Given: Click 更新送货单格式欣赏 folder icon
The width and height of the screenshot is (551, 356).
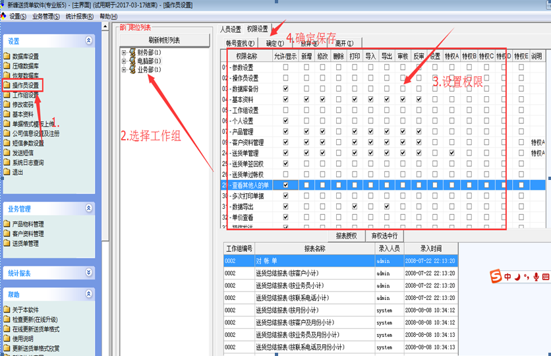Looking at the screenshot, I should [x=7, y=348].
